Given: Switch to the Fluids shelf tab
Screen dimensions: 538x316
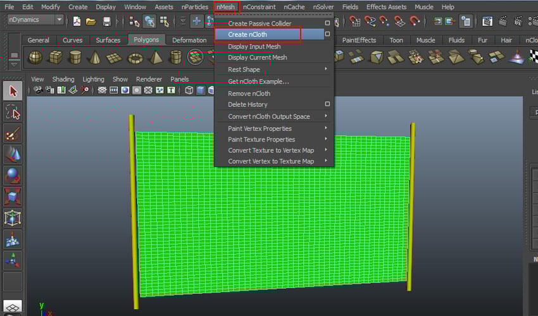Looking at the screenshot, I should click(456, 40).
